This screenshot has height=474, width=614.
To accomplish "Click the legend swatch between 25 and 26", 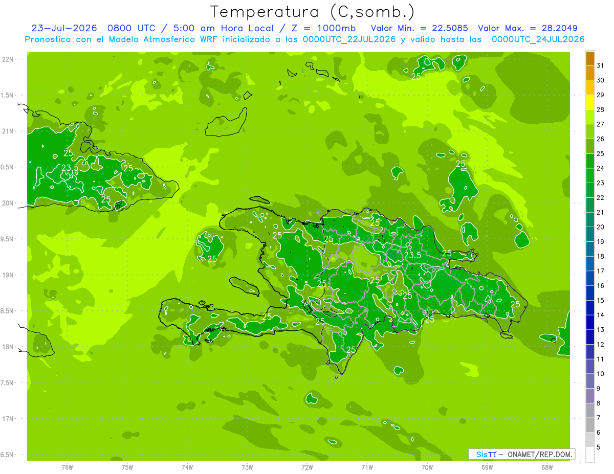I will pos(590,147).
